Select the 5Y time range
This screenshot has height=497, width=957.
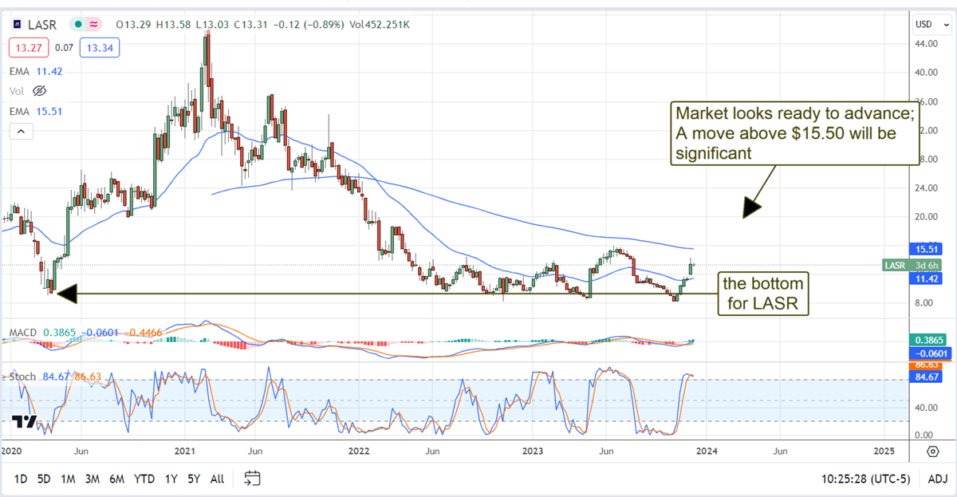[x=194, y=479]
